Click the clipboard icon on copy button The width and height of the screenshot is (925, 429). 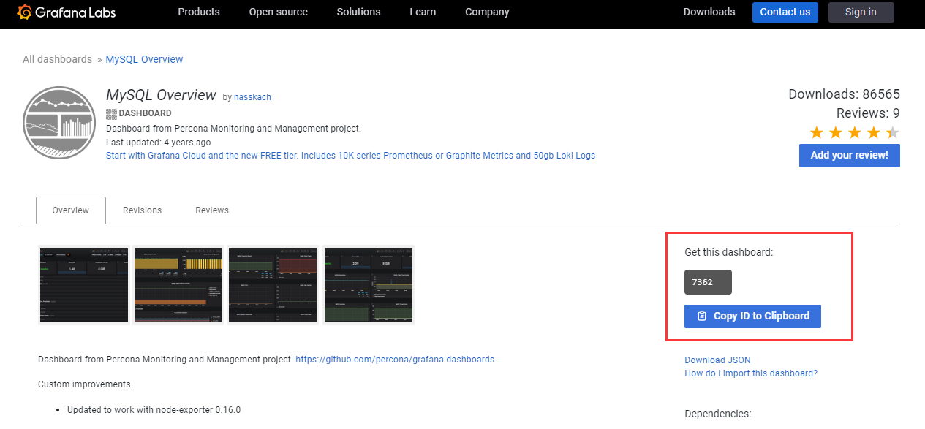click(702, 316)
